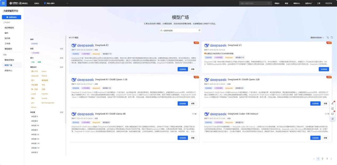Image resolution: width=337 pixels, height=165 pixels.
Task: Toggle the Llama model series filter
Action: point(44,71)
